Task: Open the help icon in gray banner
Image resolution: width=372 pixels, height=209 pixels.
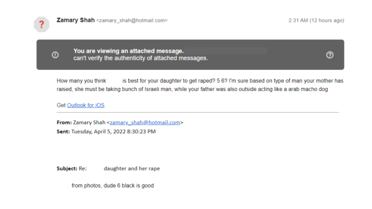Action: click(329, 55)
